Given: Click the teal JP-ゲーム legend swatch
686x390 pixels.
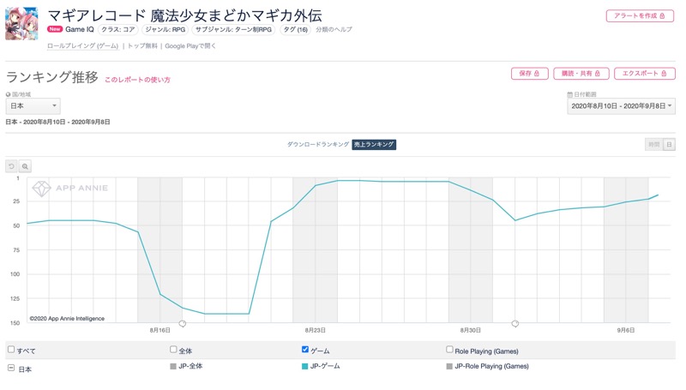Looking at the screenshot, I should pyautogui.click(x=305, y=366).
